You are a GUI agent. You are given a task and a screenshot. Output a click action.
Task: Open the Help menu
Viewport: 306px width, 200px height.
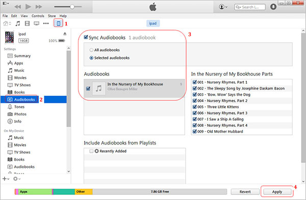(63, 16)
